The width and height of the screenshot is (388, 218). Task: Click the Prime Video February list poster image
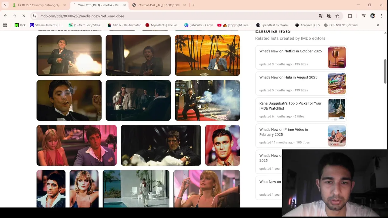tap(337, 136)
